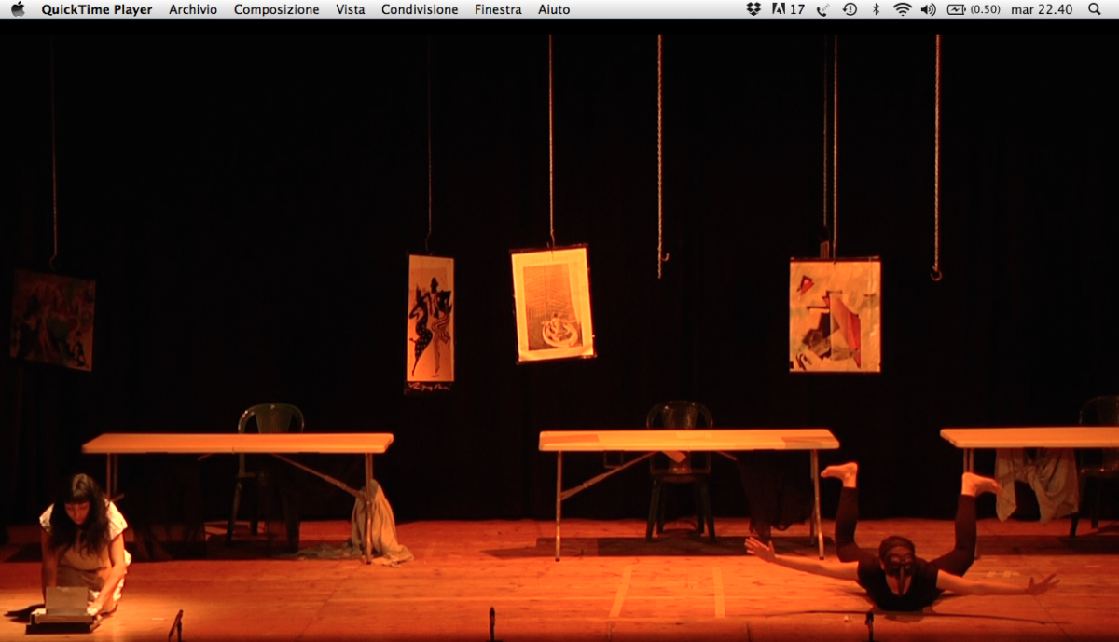
Task: Open the Time Machine status icon
Action: tap(850, 9)
